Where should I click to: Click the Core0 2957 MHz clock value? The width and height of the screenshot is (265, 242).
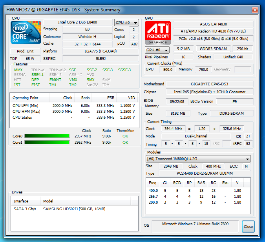[83, 136]
